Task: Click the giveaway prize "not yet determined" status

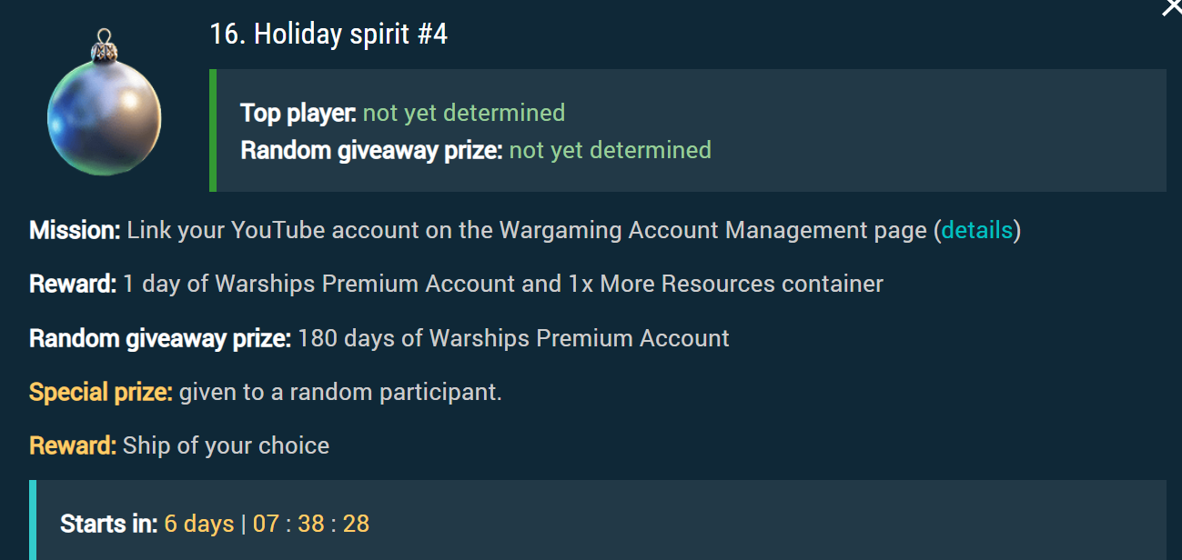Action: click(x=610, y=150)
